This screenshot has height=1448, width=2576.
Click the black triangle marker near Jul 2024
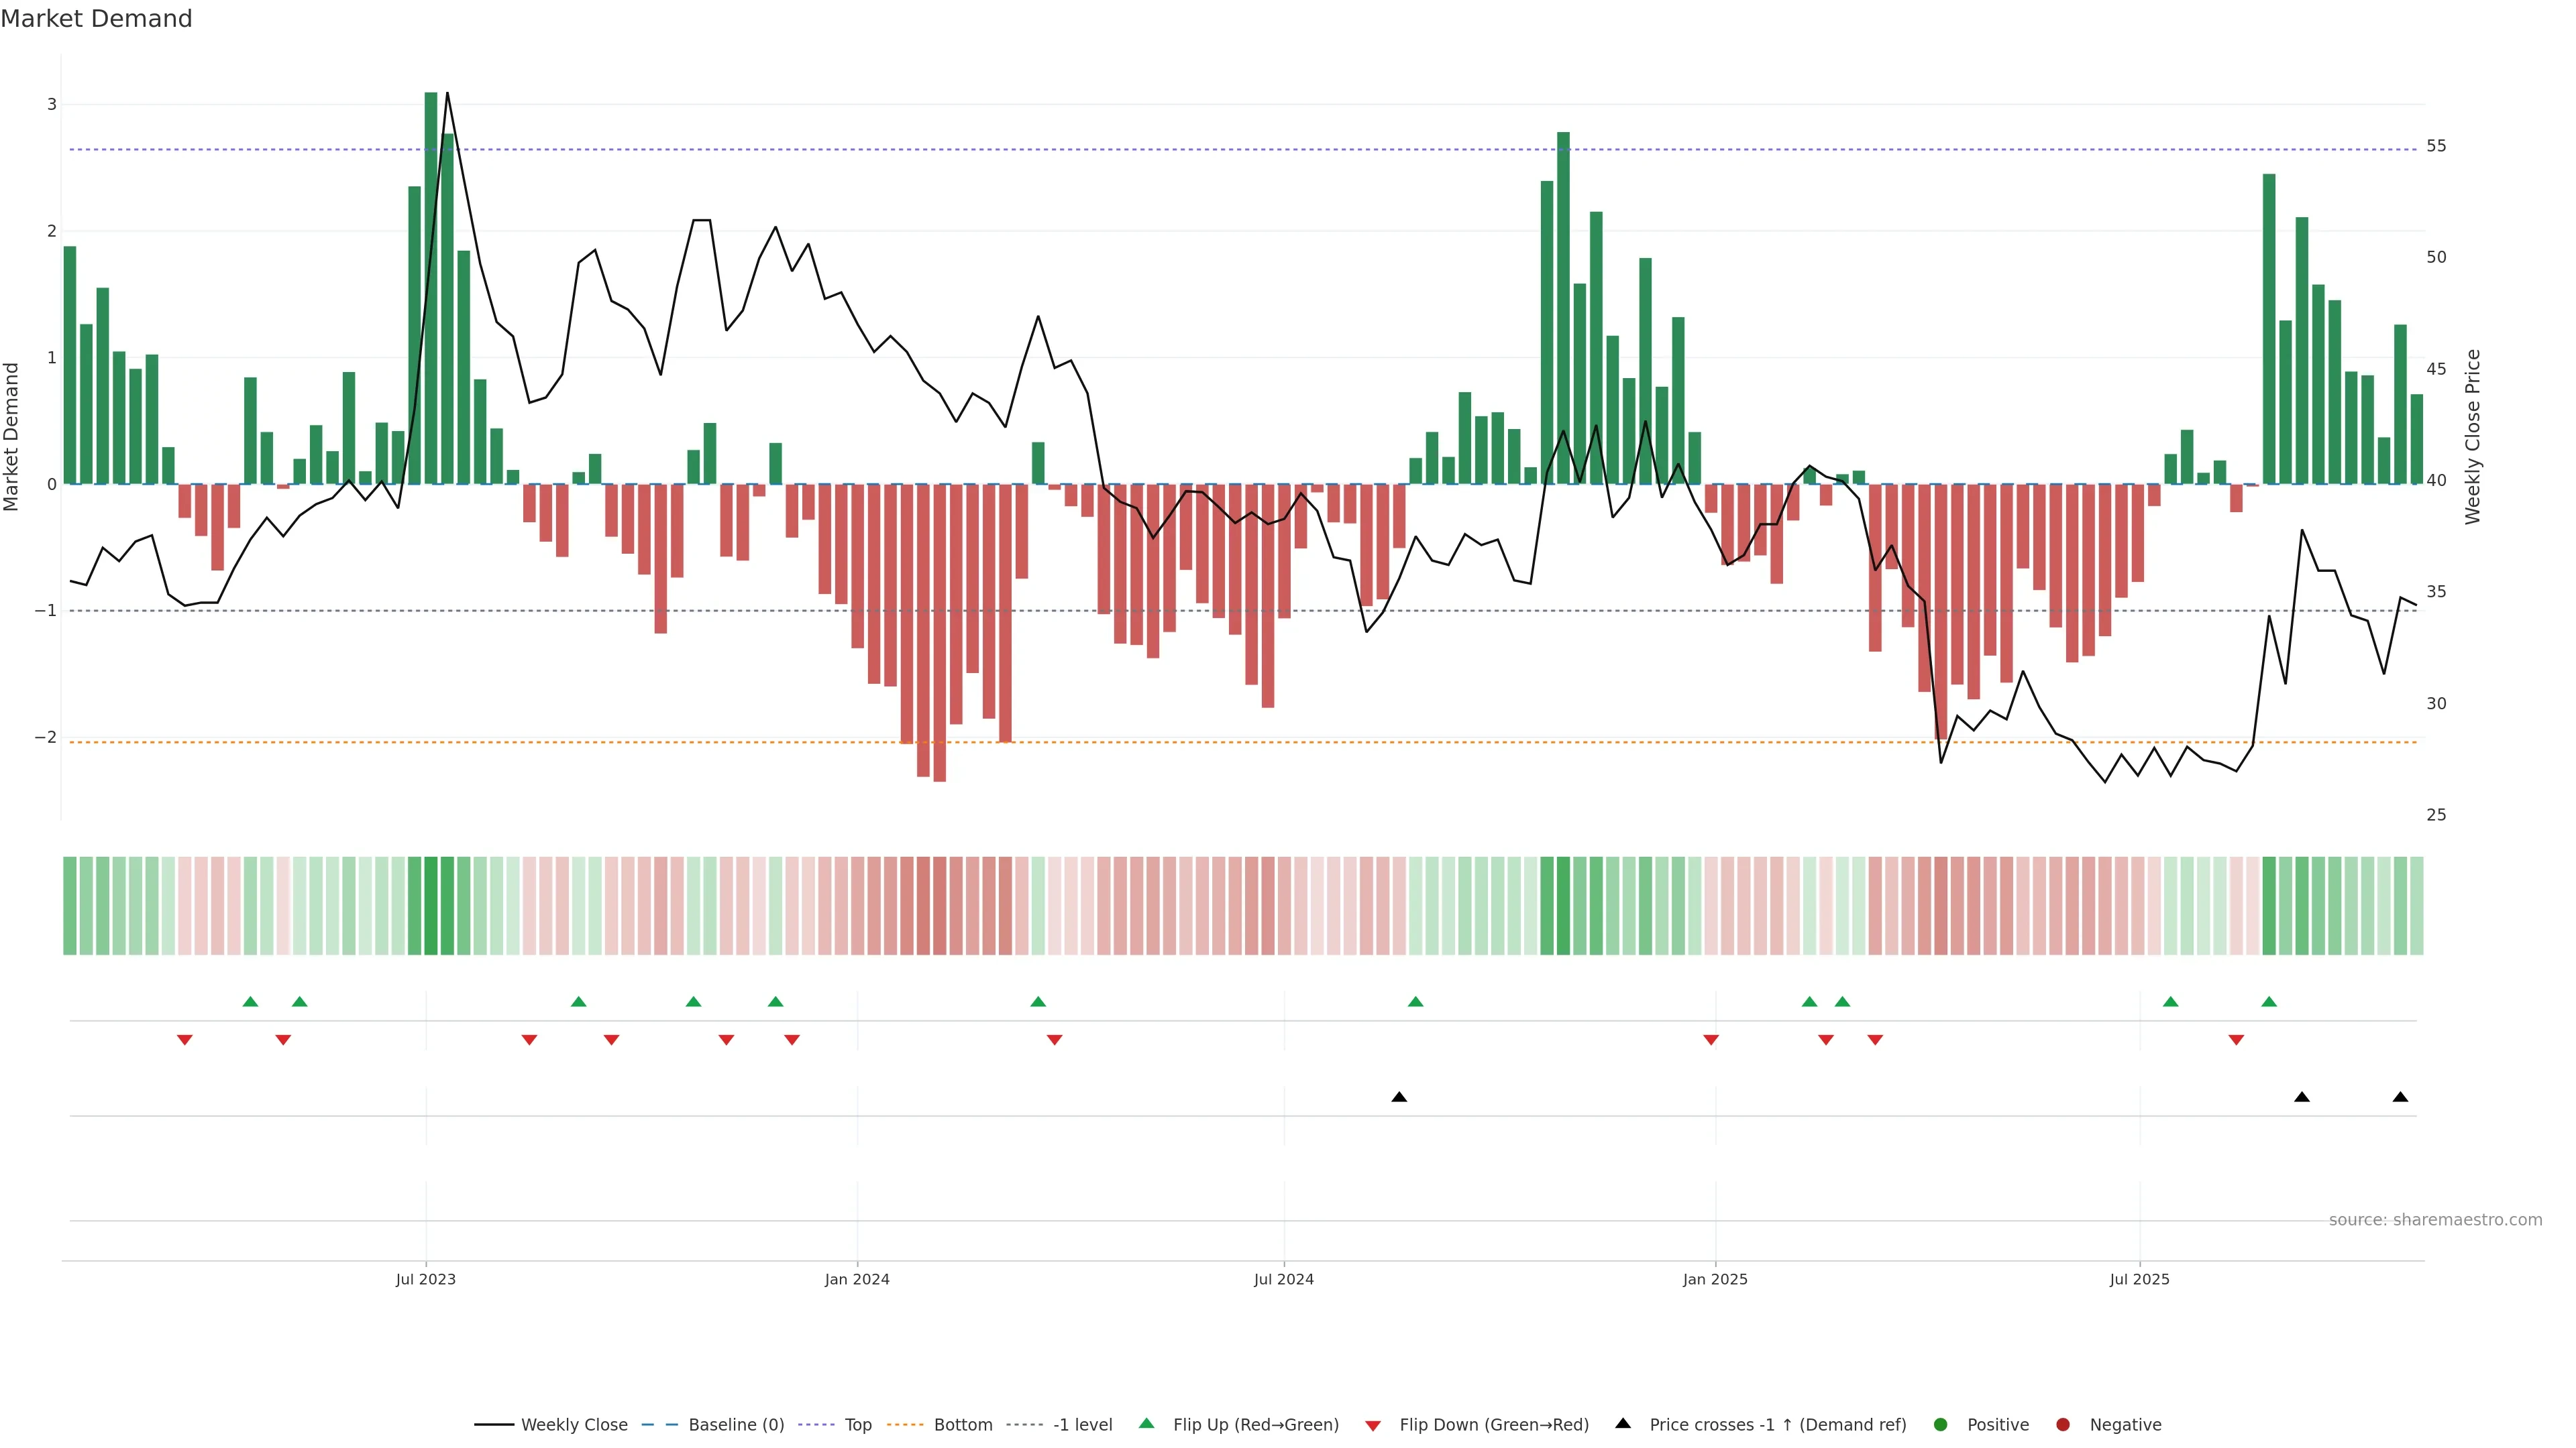click(1399, 1097)
